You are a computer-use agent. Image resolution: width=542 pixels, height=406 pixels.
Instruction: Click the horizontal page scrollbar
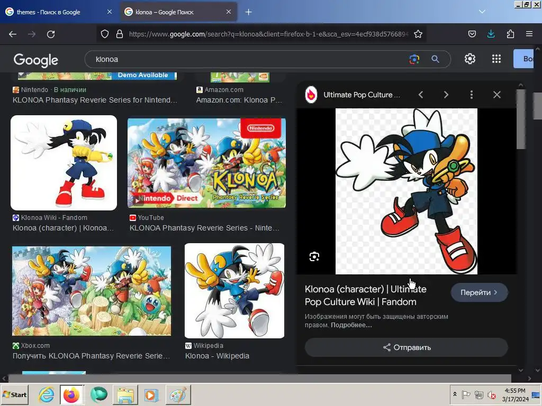point(259,378)
